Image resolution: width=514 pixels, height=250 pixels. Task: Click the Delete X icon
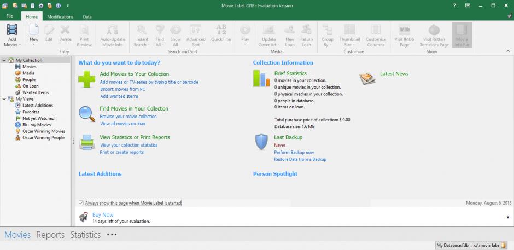point(65,30)
